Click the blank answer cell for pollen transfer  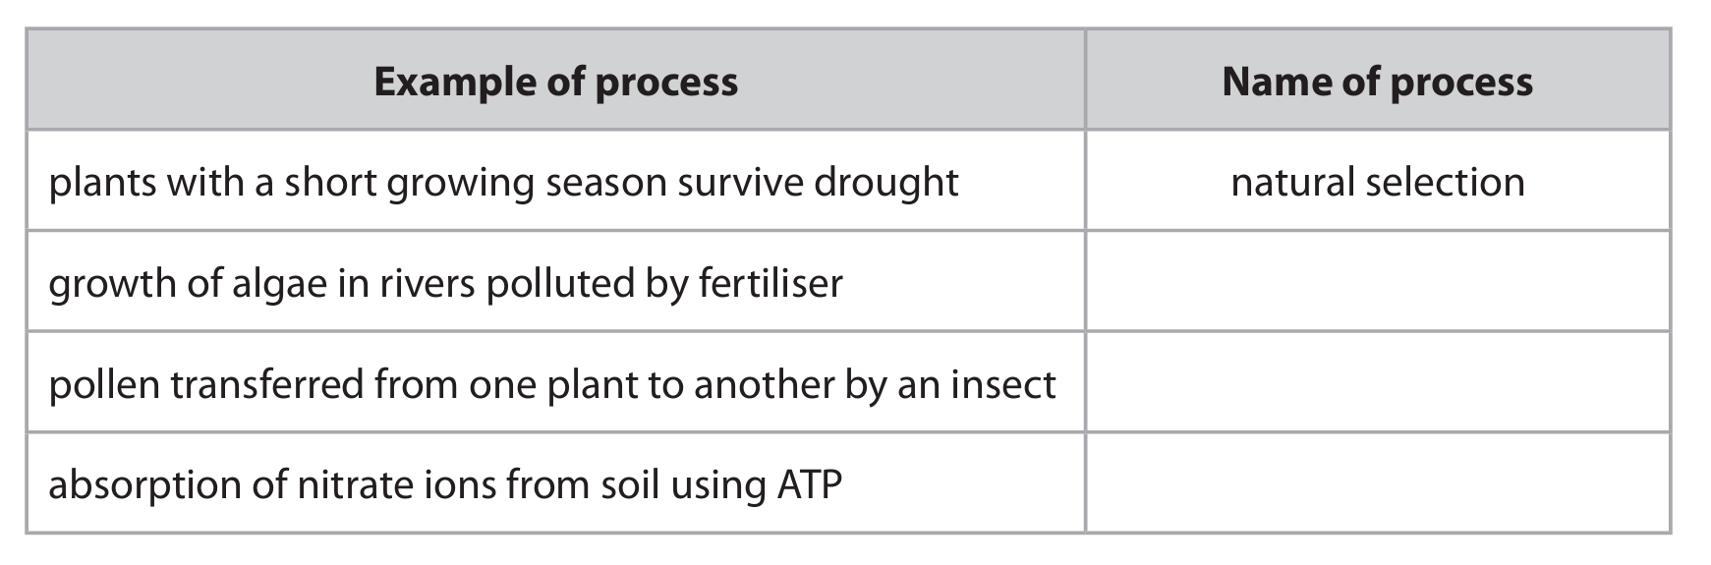tap(1377, 383)
